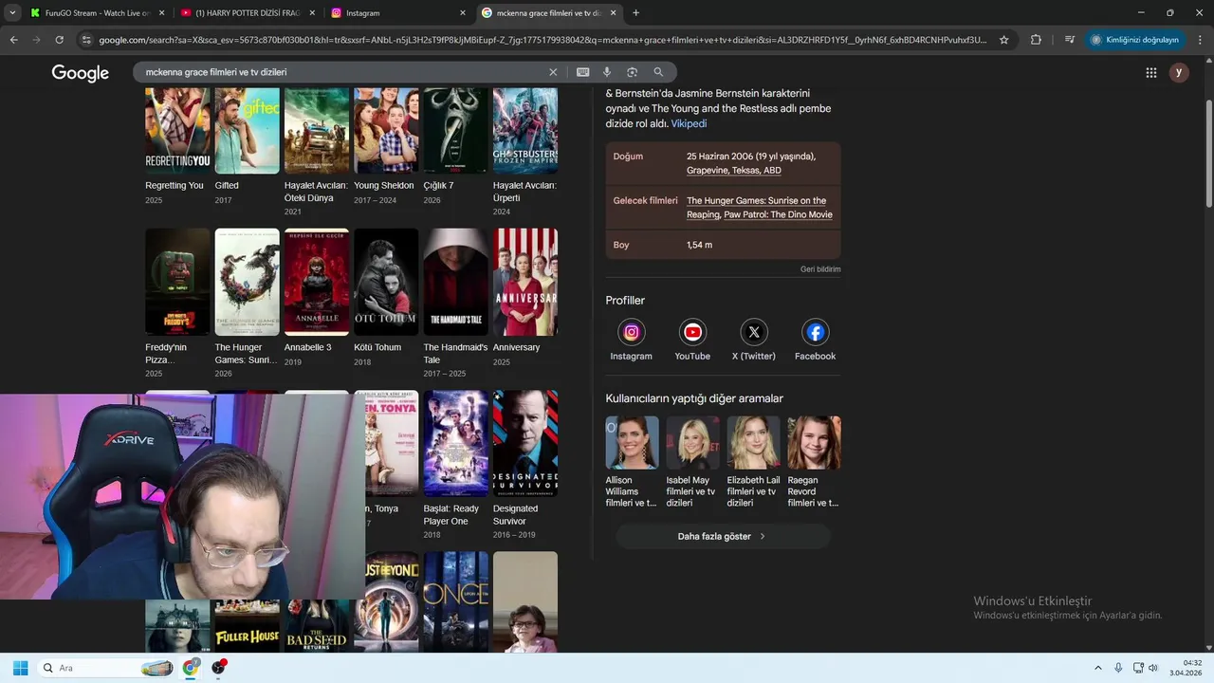Open the Designated Survivor poster
Screen dimensions: 1214x683
524,443
